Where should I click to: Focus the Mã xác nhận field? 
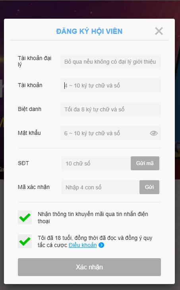101,187
